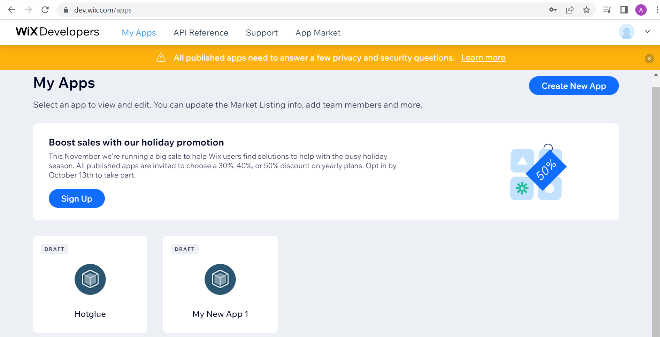Click the warning triangle icon in banner
Screen dimensions: 660x337
pyautogui.click(x=161, y=57)
